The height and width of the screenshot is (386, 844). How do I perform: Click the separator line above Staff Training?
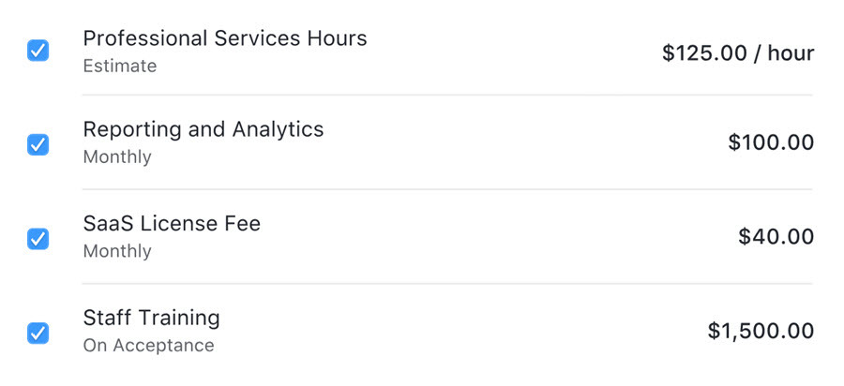pos(447,284)
